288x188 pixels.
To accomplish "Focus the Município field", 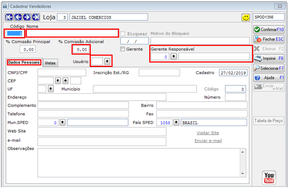I will (x=145, y=89).
